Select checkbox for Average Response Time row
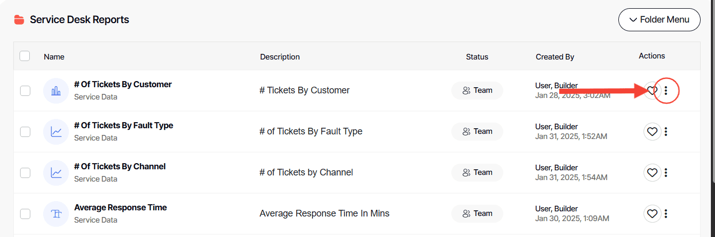715x237 pixels. pos(25,214)
